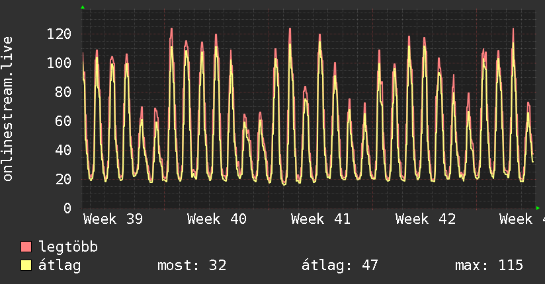Click the Week 39 axis label
Screen dimensions: 545x284
coord(113,219)
